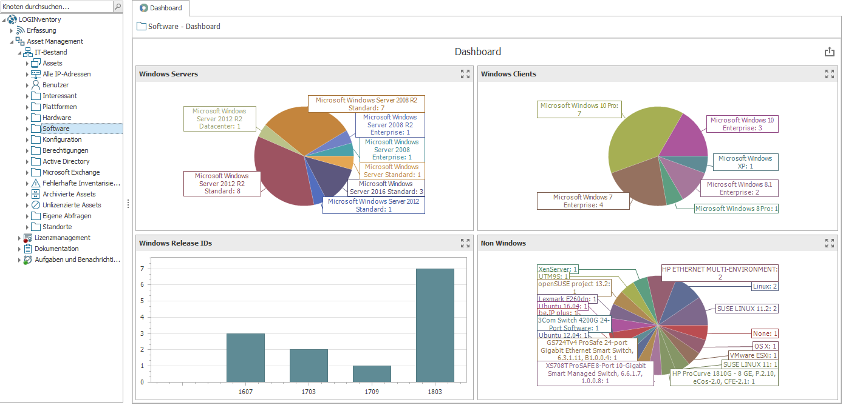Click the sidebar splitter grip dots
The width and height of the screenshot is (843, 405).
tap(128, 204)
